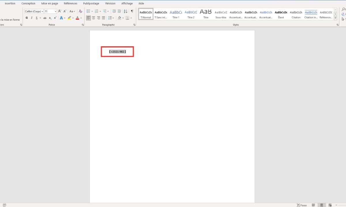Open the Révision ribbon tab
The image size is (346, 207).
click(110, 3)
